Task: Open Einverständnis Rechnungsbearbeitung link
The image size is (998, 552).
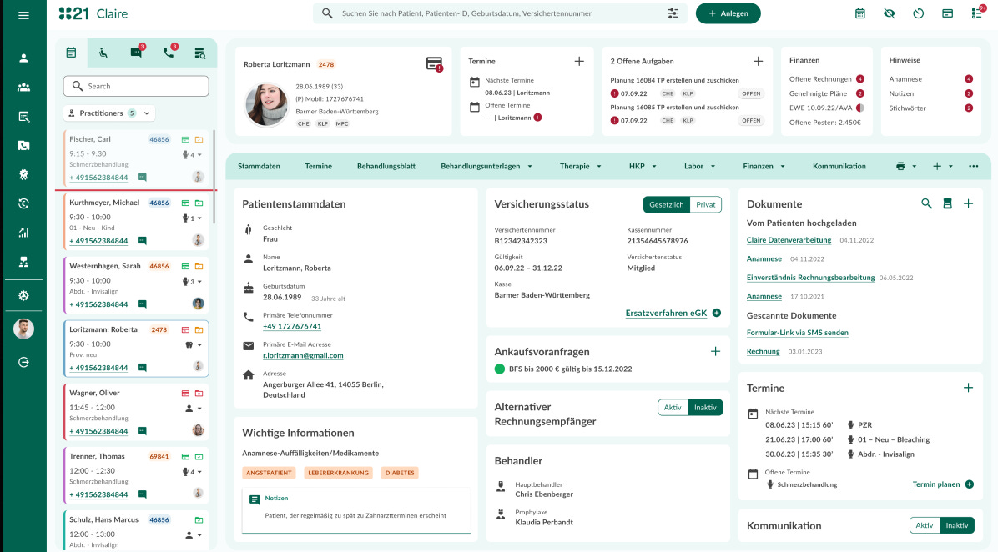Action: 811,278
